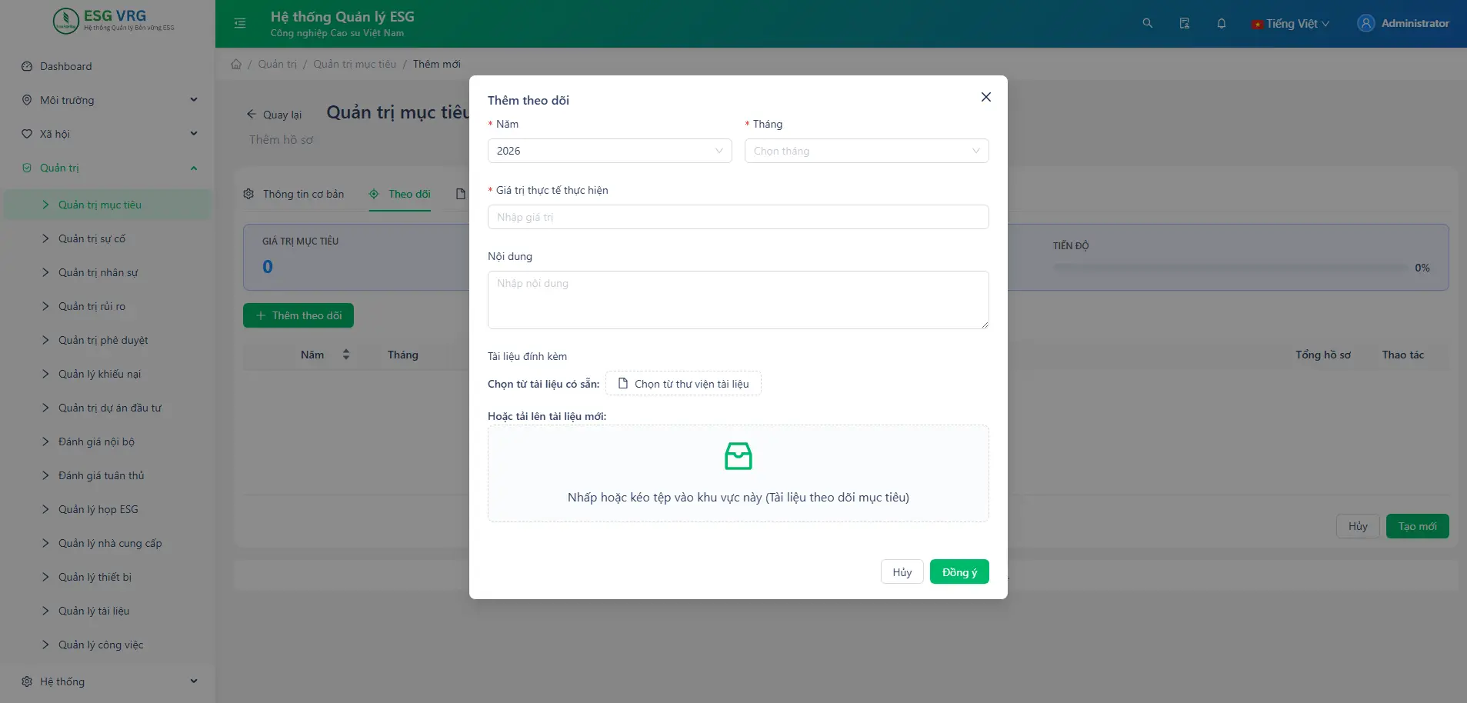Screen dimensions: 1467x703
Task: Click the Xã hội heart icon
Action: [27, 134]
